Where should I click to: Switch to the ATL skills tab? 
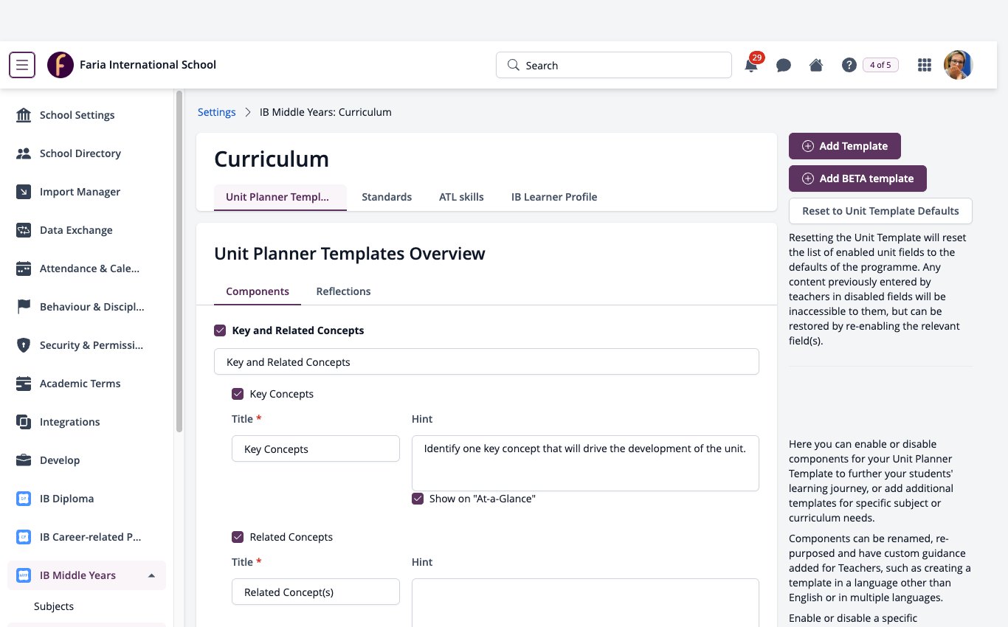461,197
